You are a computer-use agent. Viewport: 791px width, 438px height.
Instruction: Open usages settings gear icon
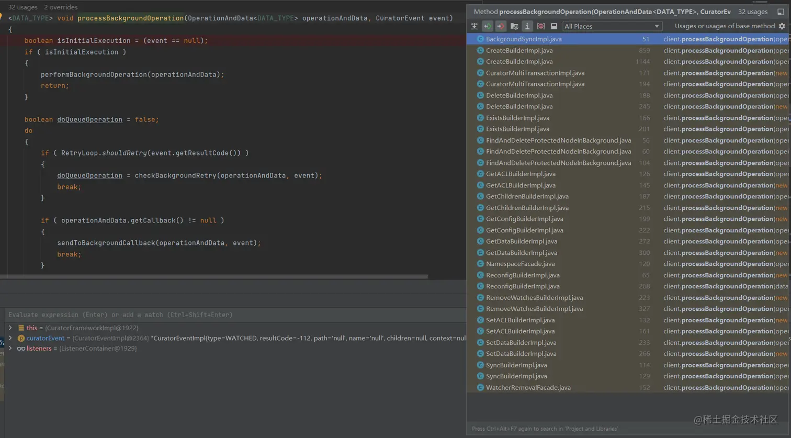(782, 26)
